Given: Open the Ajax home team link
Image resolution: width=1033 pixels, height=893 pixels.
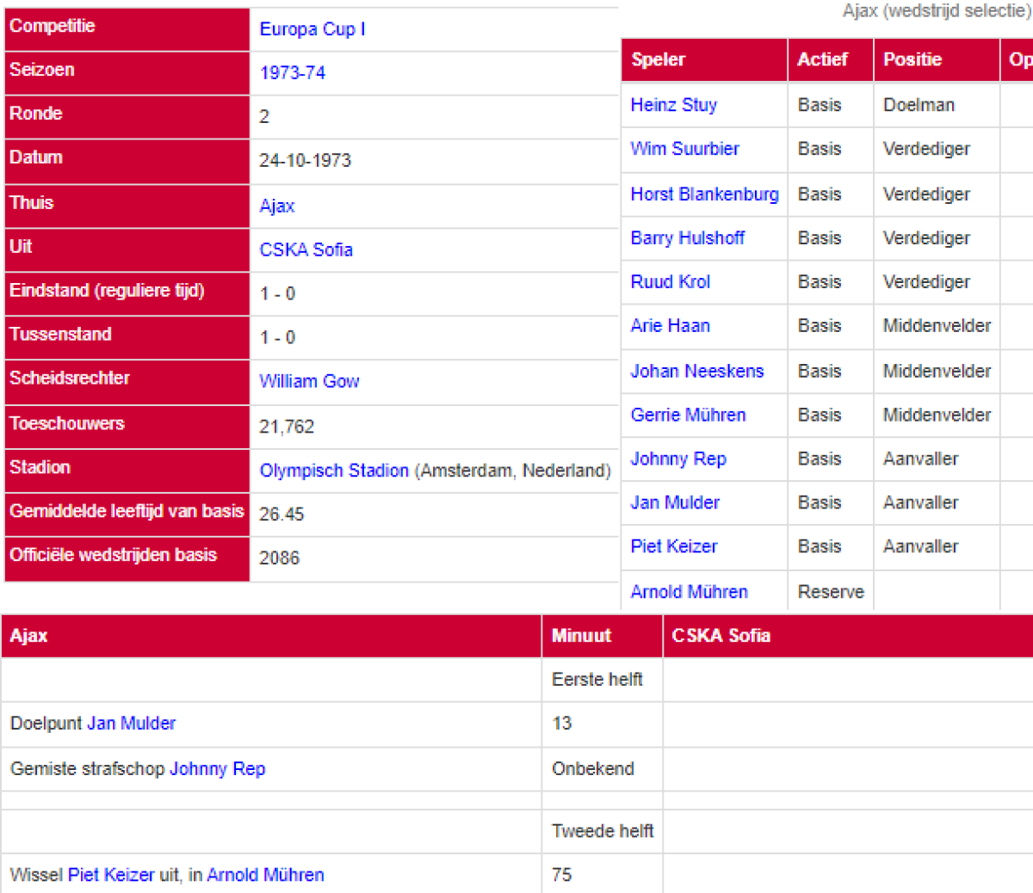Looking at the screenshot, I should (276, 206).
